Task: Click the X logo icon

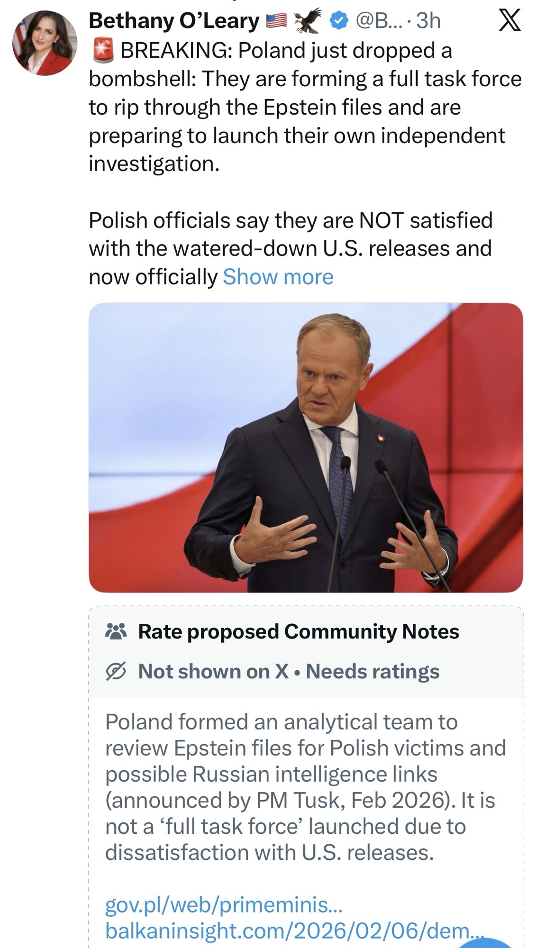Action: tap(509, 21)
